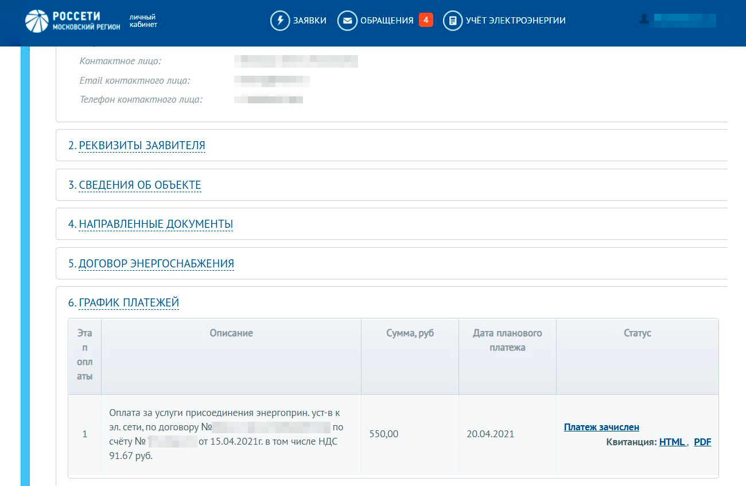
Task: Download the receipt as PDF
Action: click(x=702, y=442)
